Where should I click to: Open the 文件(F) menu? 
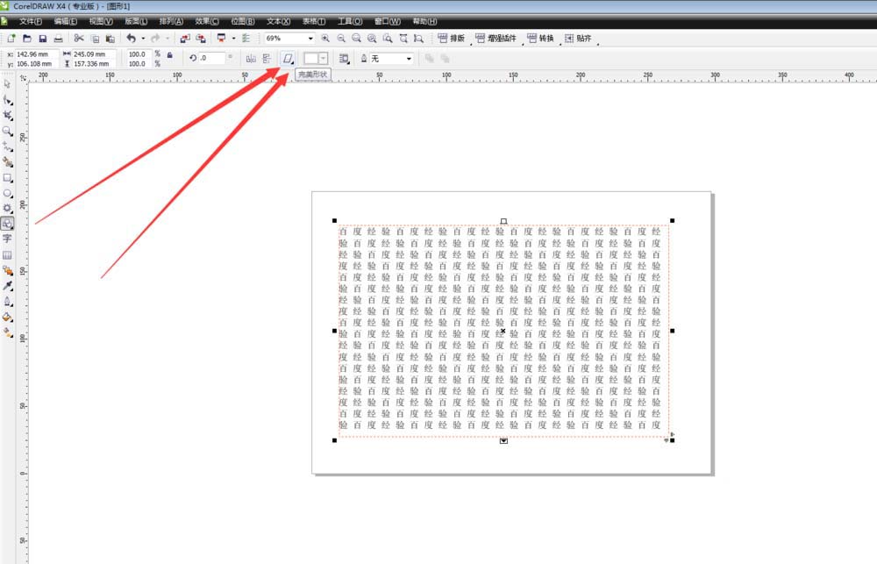[30, 21]
